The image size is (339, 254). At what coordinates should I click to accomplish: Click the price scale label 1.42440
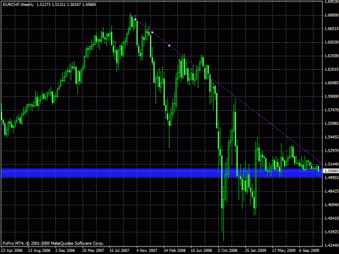331,245
